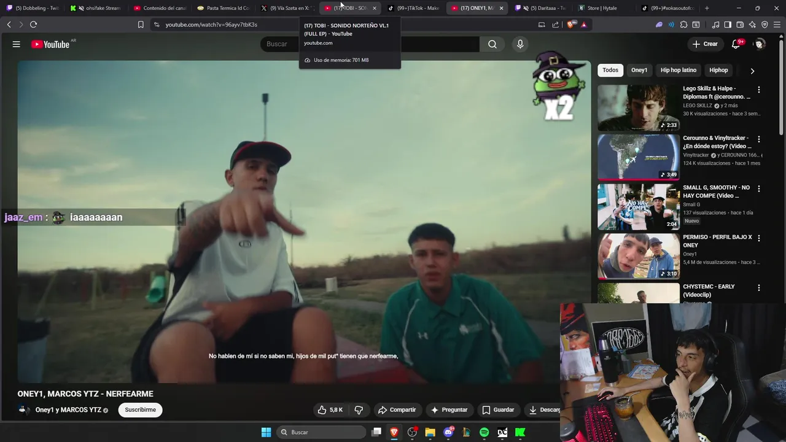
Task: Open Brave VPN shield icon
Action: (x=765, y=25)
